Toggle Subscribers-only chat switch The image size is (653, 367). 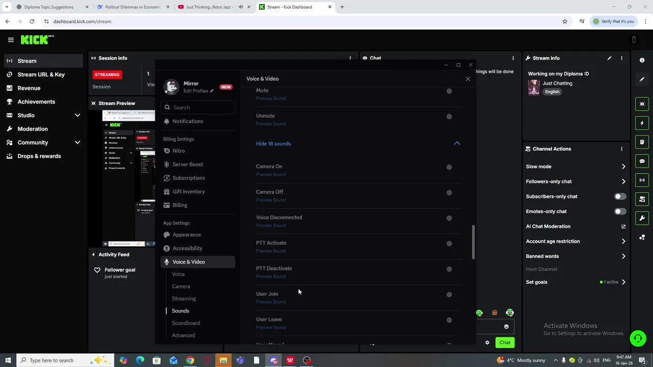(x=620, y=196)
